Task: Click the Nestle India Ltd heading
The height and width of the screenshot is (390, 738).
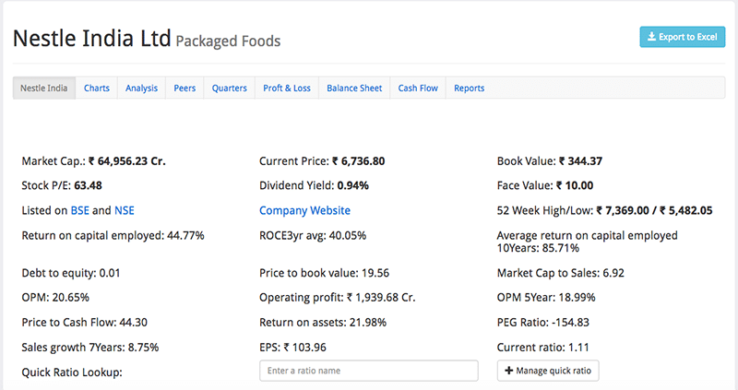Action: point(91,38)
